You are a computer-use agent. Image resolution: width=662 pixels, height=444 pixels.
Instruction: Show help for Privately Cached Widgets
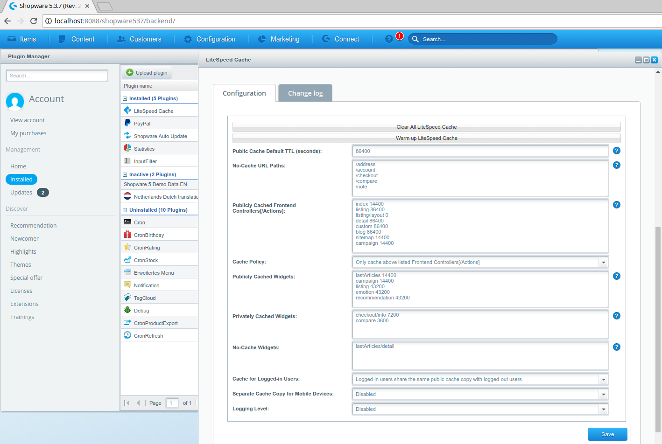coord(617,316)
